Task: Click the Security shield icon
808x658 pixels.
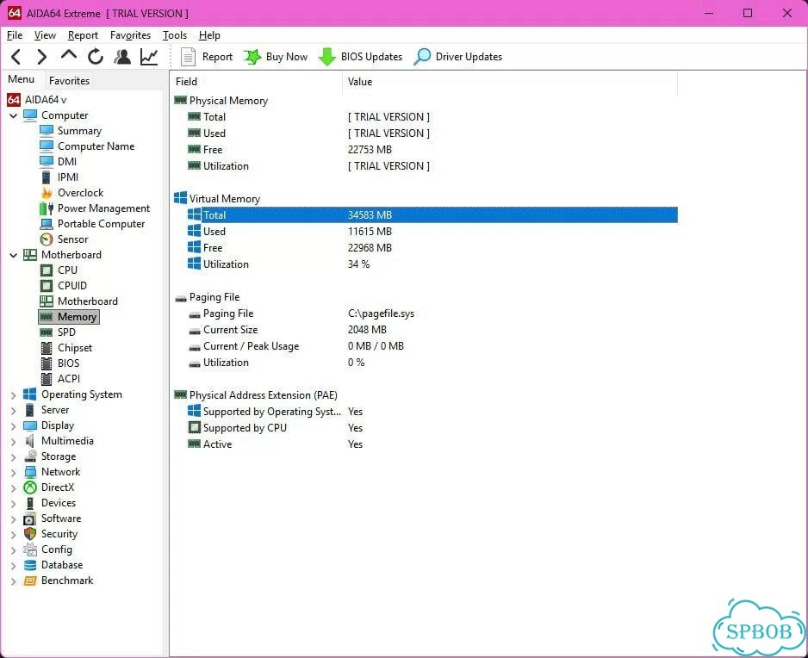Action: [30, 534]
